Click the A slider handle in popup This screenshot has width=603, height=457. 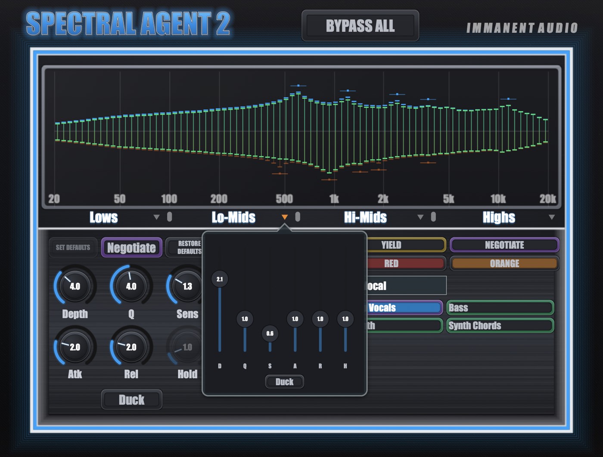tap(295, 319)
